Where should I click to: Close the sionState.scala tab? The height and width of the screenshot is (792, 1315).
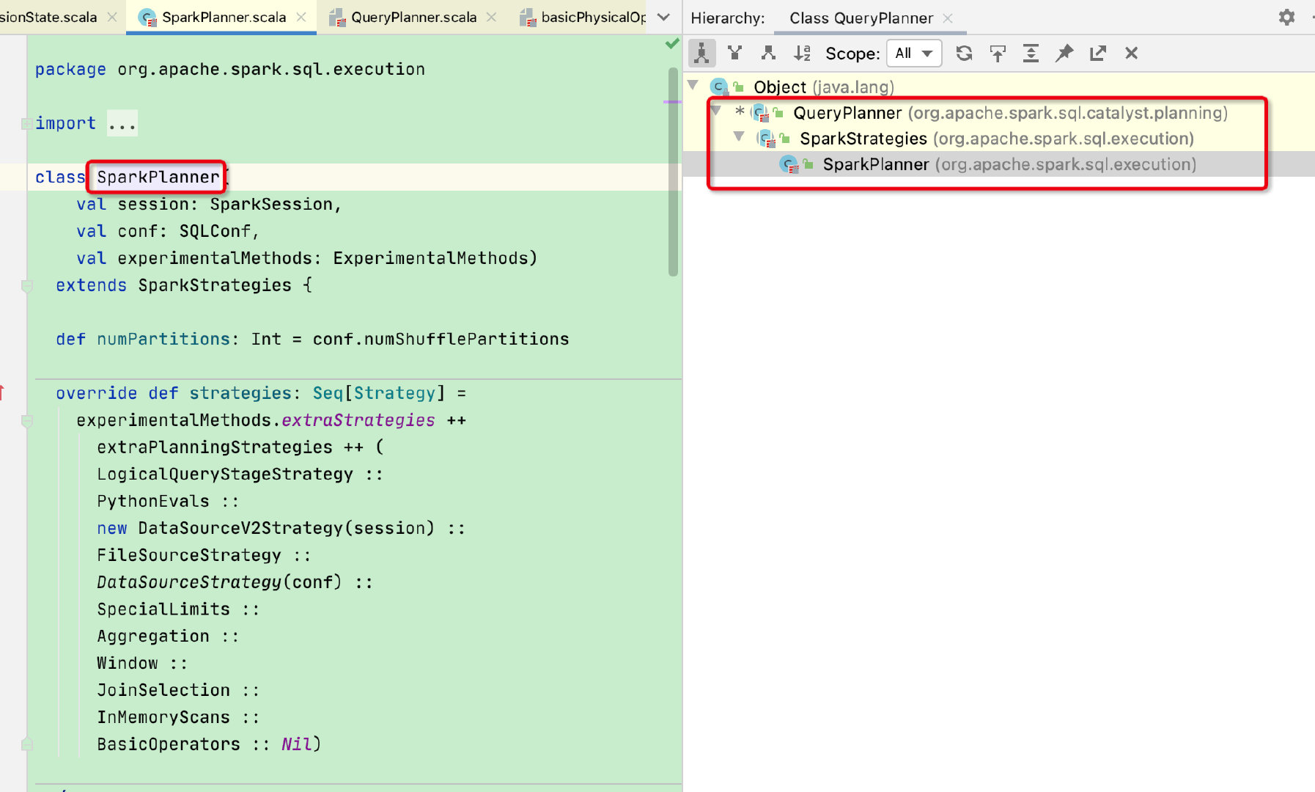[112, 17]
